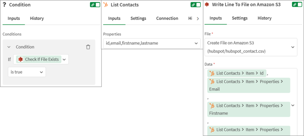Open the Connection tab in List Contacts
This screenshot has width=304, height=136.
167,18
